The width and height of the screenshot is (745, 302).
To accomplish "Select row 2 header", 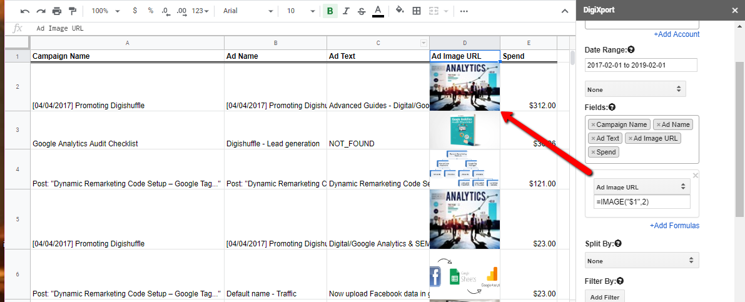I will click(17, 87).
